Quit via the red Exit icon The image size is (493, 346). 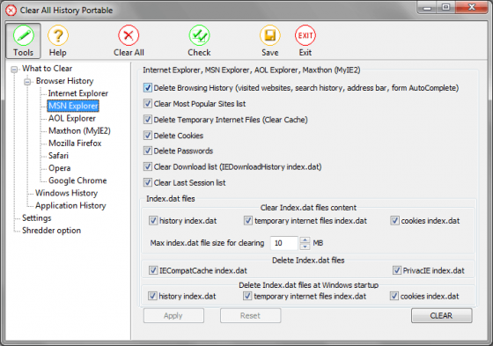305,40
